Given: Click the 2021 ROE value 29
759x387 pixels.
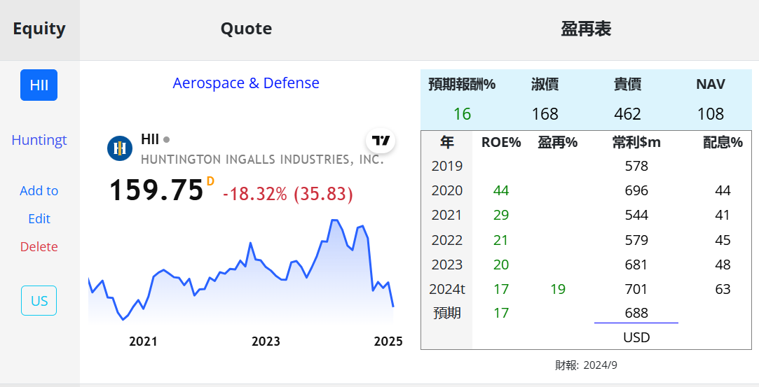Looking at the screenshot, I should click(501, 215).
